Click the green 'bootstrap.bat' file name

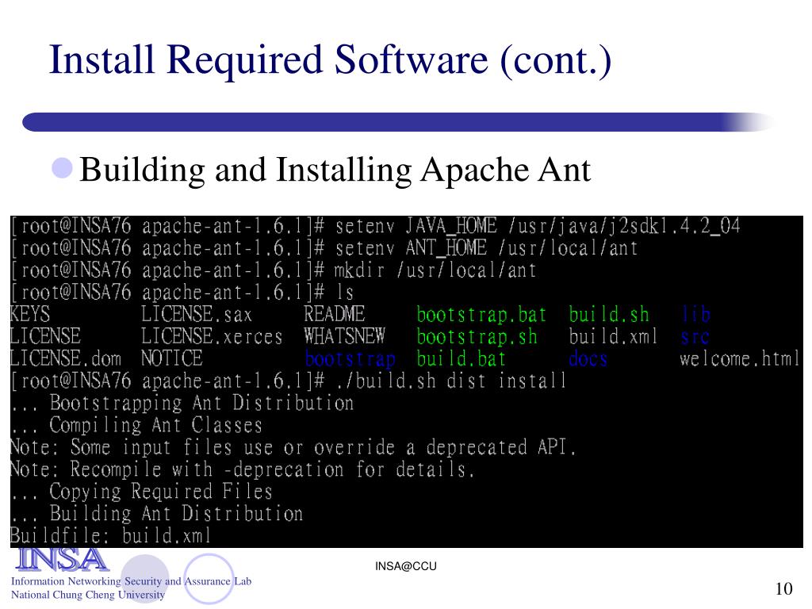(x=481, y=314)
